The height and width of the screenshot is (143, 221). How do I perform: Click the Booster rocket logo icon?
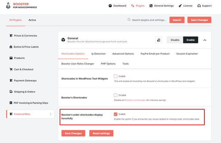(8, 5)
